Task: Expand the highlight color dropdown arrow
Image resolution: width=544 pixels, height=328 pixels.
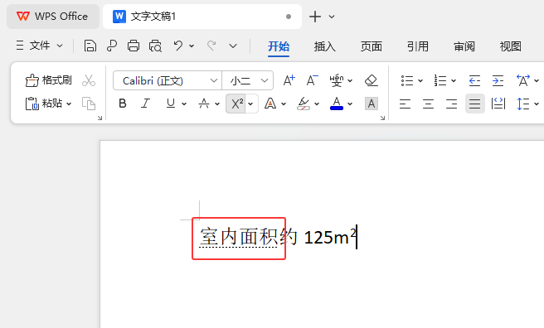Action: tap(317, 104)
